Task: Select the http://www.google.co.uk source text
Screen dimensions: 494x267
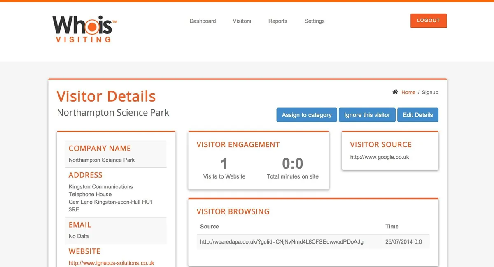Action: [x=380, y=157]
